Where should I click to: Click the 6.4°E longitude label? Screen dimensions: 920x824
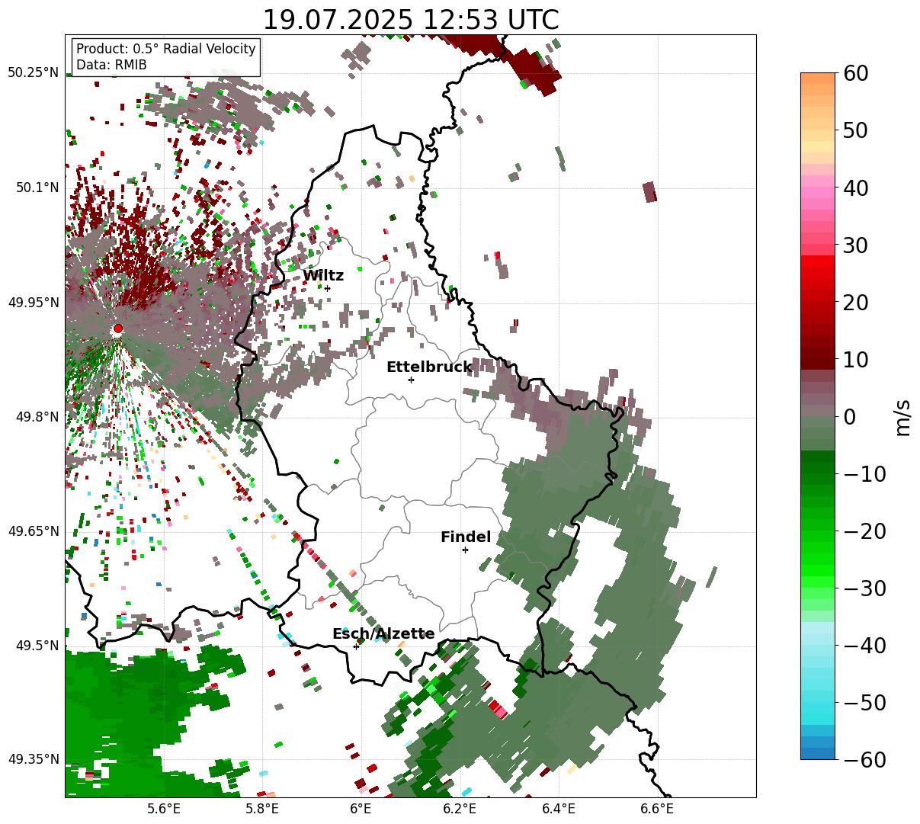click(x=558, y=809)
